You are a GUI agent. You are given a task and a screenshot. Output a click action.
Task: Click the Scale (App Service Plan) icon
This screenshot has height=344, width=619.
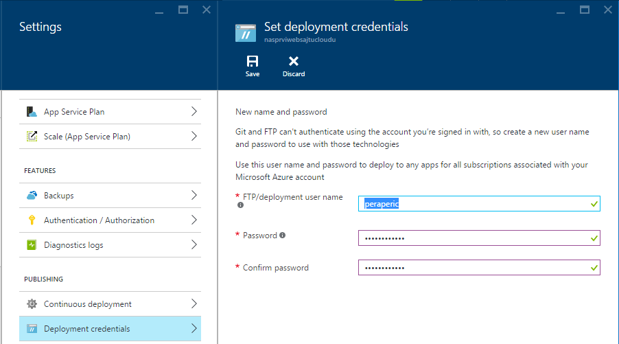pos(32,137)
